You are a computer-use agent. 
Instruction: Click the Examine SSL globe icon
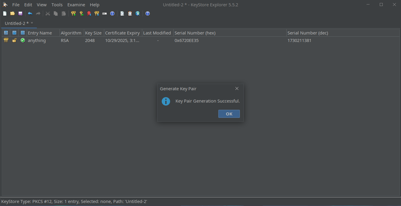click(138, 13)
